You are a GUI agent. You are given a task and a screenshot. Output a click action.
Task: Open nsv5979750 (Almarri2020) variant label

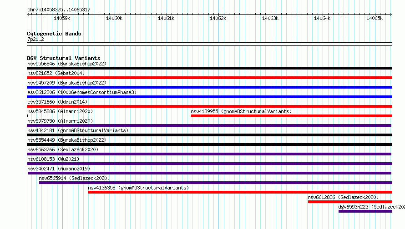(60, 121)
